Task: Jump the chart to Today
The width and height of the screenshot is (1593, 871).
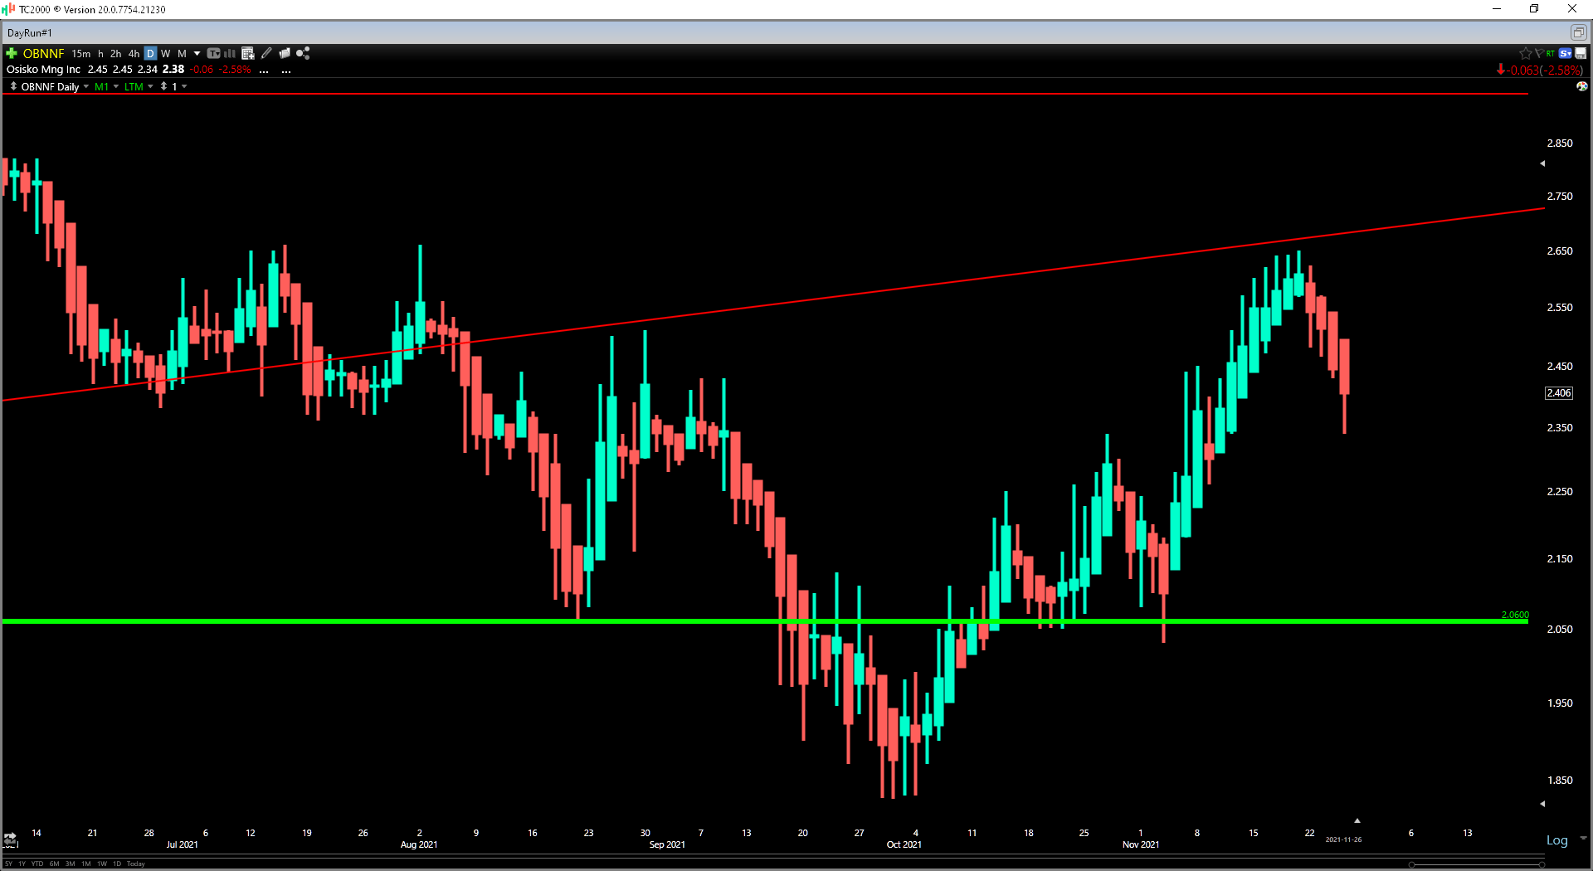Action: click(136, 864)
